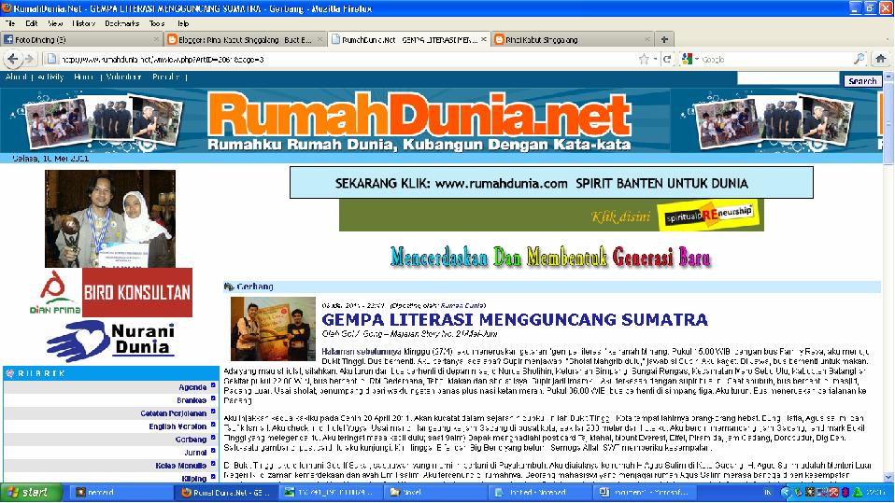Open the File menu
The image size is (895, 503).
coord(9,23)
